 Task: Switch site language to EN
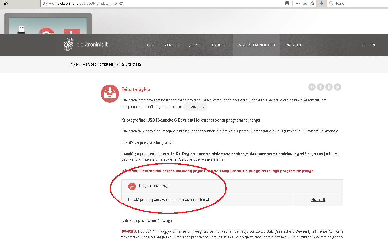tap(373, 45)
